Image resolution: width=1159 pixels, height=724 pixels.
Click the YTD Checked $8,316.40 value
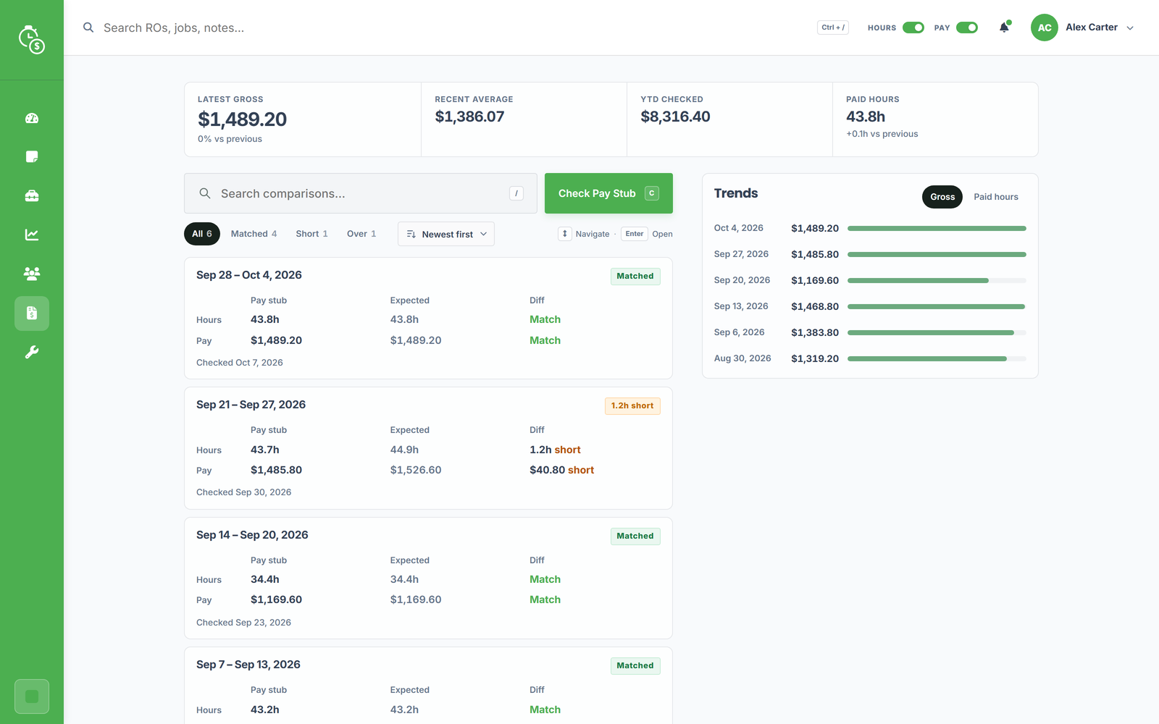[675, 117]
